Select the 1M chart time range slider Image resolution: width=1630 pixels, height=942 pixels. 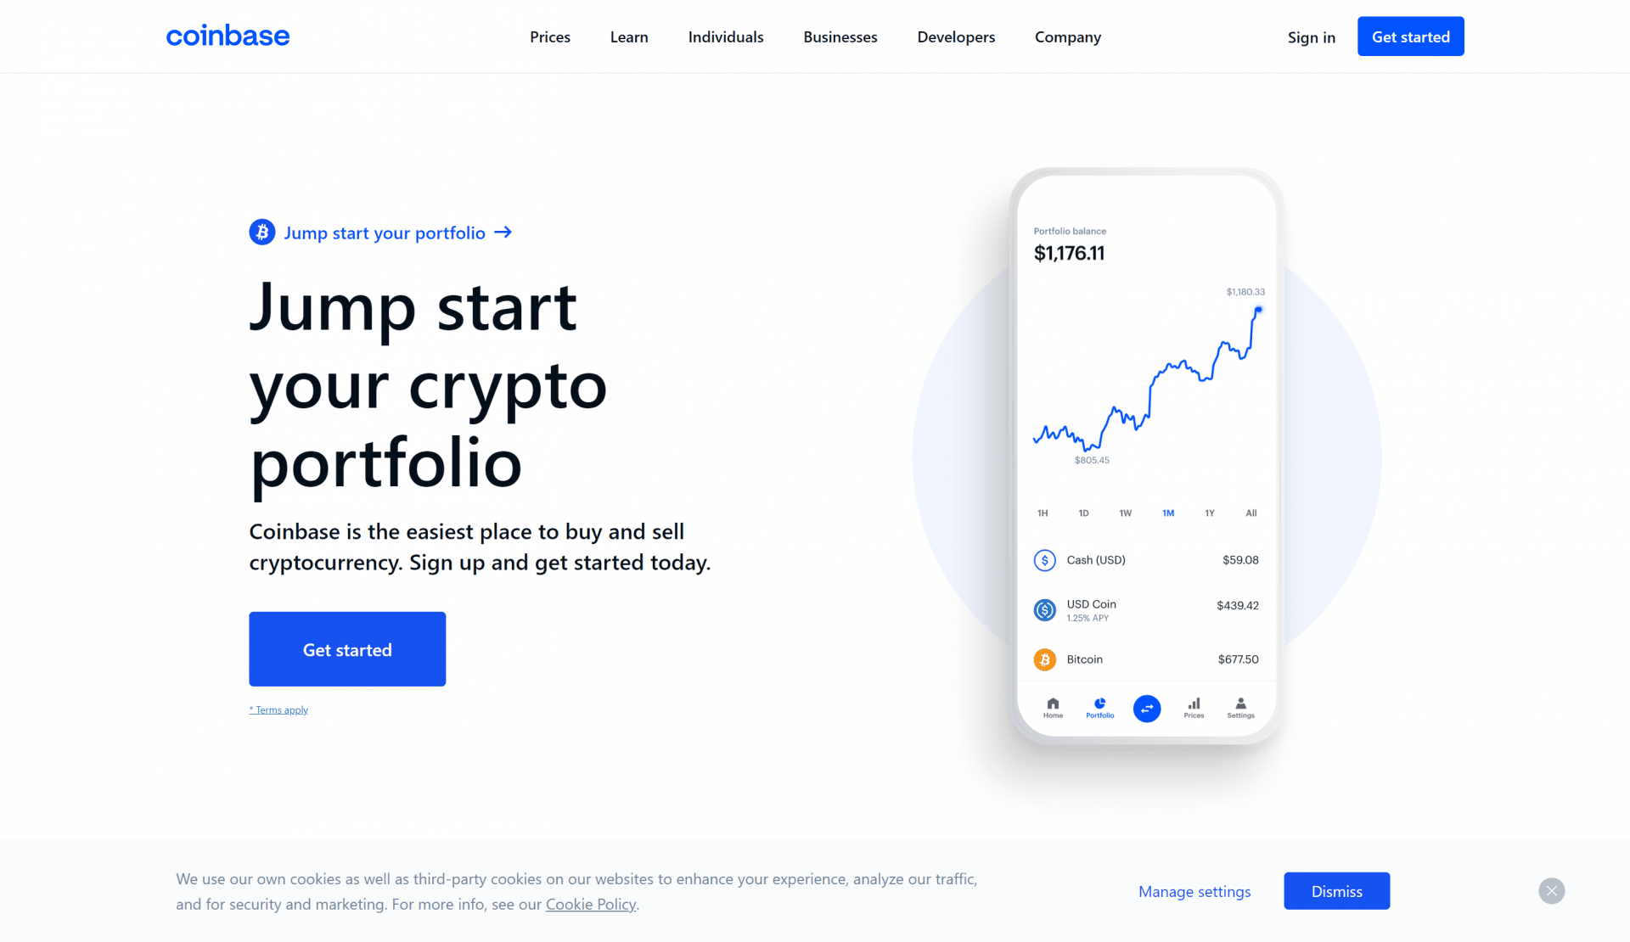coord(1166,513)
